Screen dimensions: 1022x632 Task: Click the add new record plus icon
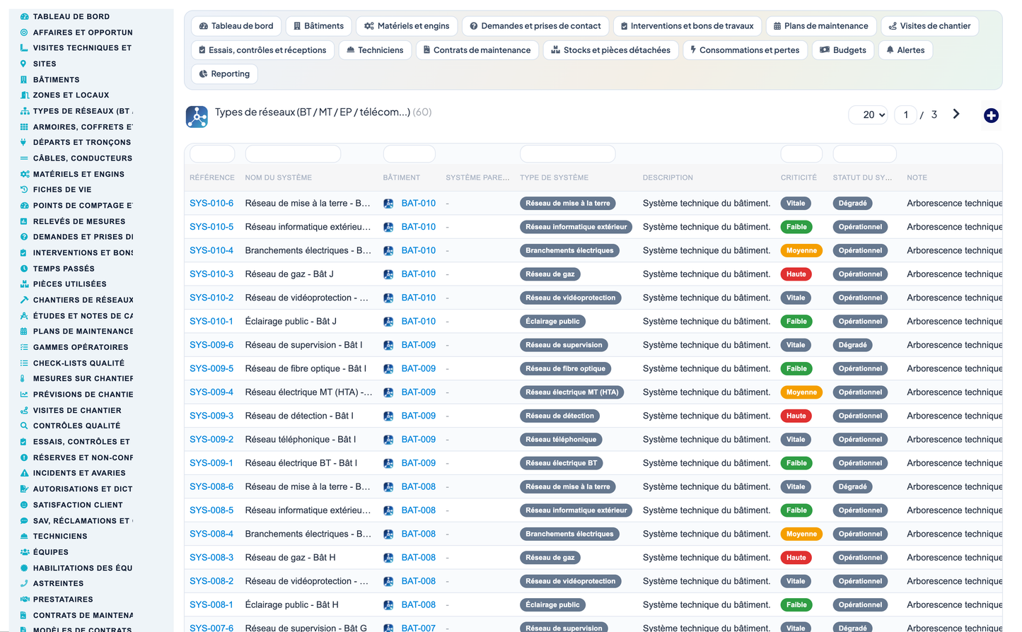pyautogui.click(x=991, y=115)
